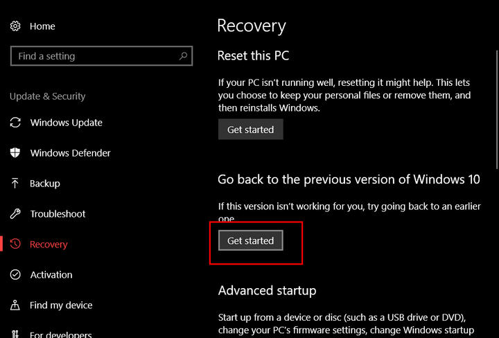Viewport: 499px width, 338px height.
Task: Click Get started under Reset this PC
Action: (250, 130)
